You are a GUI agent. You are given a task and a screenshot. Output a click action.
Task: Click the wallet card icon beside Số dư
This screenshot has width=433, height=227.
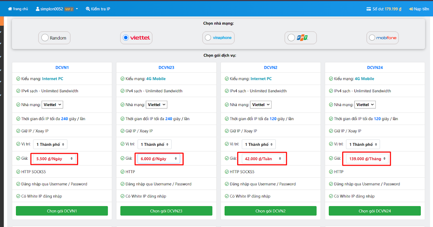369,9
